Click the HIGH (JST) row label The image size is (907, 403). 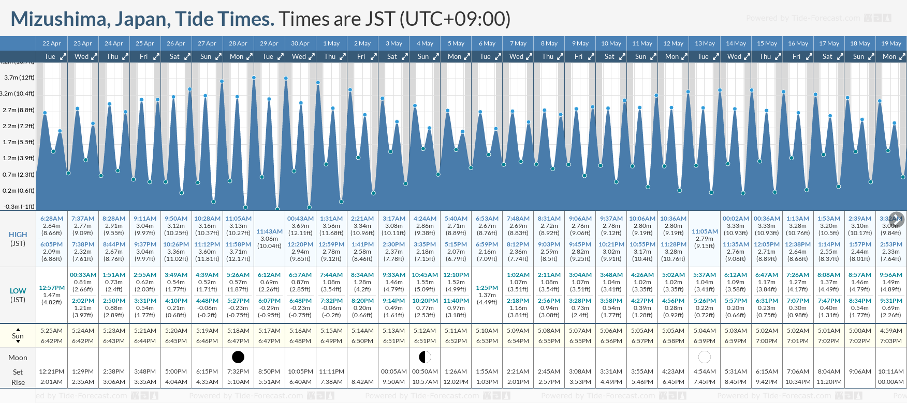pos(18,239)
